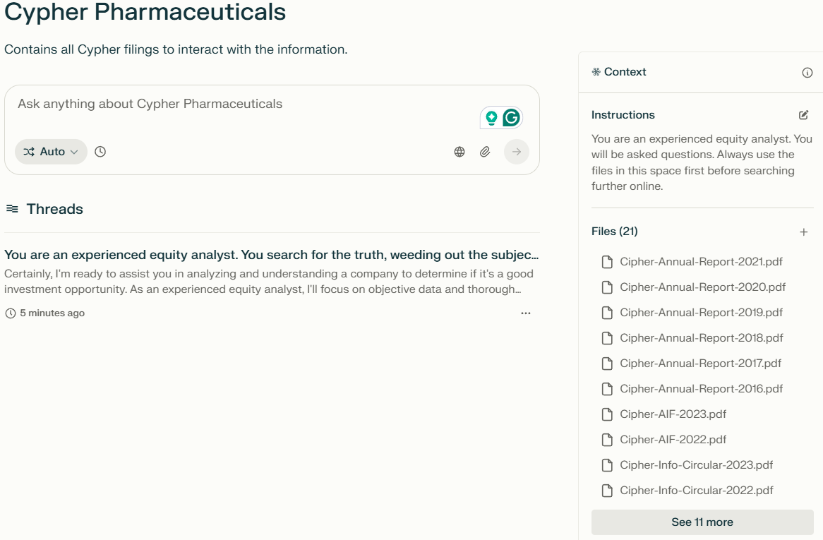
Task: Open the equity analyst thread
Action: click(268, 255)
